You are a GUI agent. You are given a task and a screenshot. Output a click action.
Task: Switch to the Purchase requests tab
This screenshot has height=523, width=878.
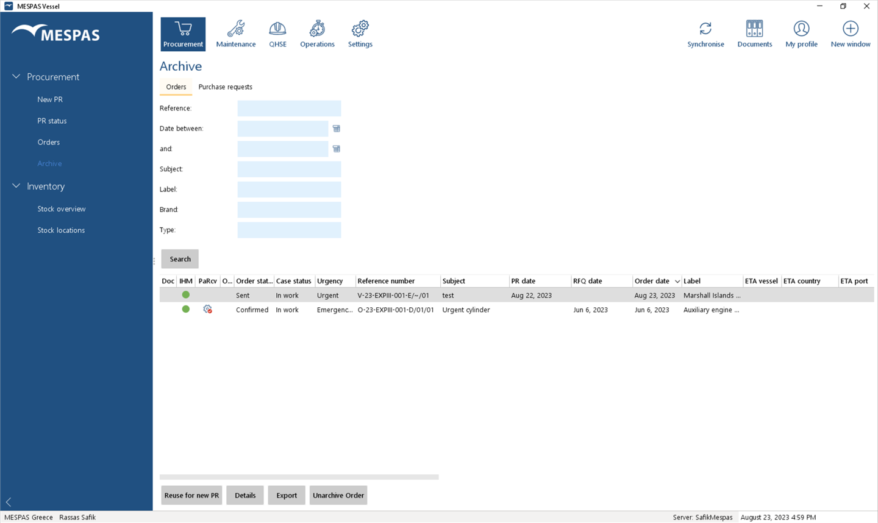(x=225, y=87)
